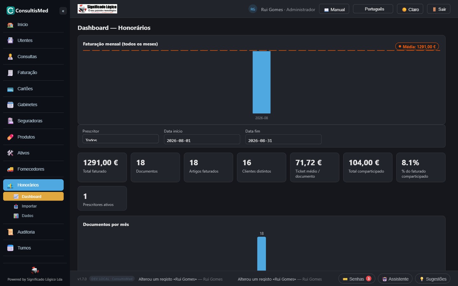This screenshot has width=458, height=286.
Task: Click the Importar submenu icon
Action: coord(16,206)
